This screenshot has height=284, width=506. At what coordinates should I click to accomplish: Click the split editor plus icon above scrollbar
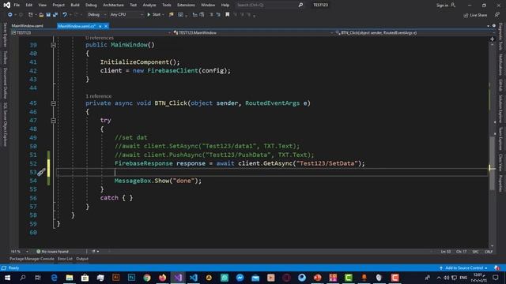(492, 39)
